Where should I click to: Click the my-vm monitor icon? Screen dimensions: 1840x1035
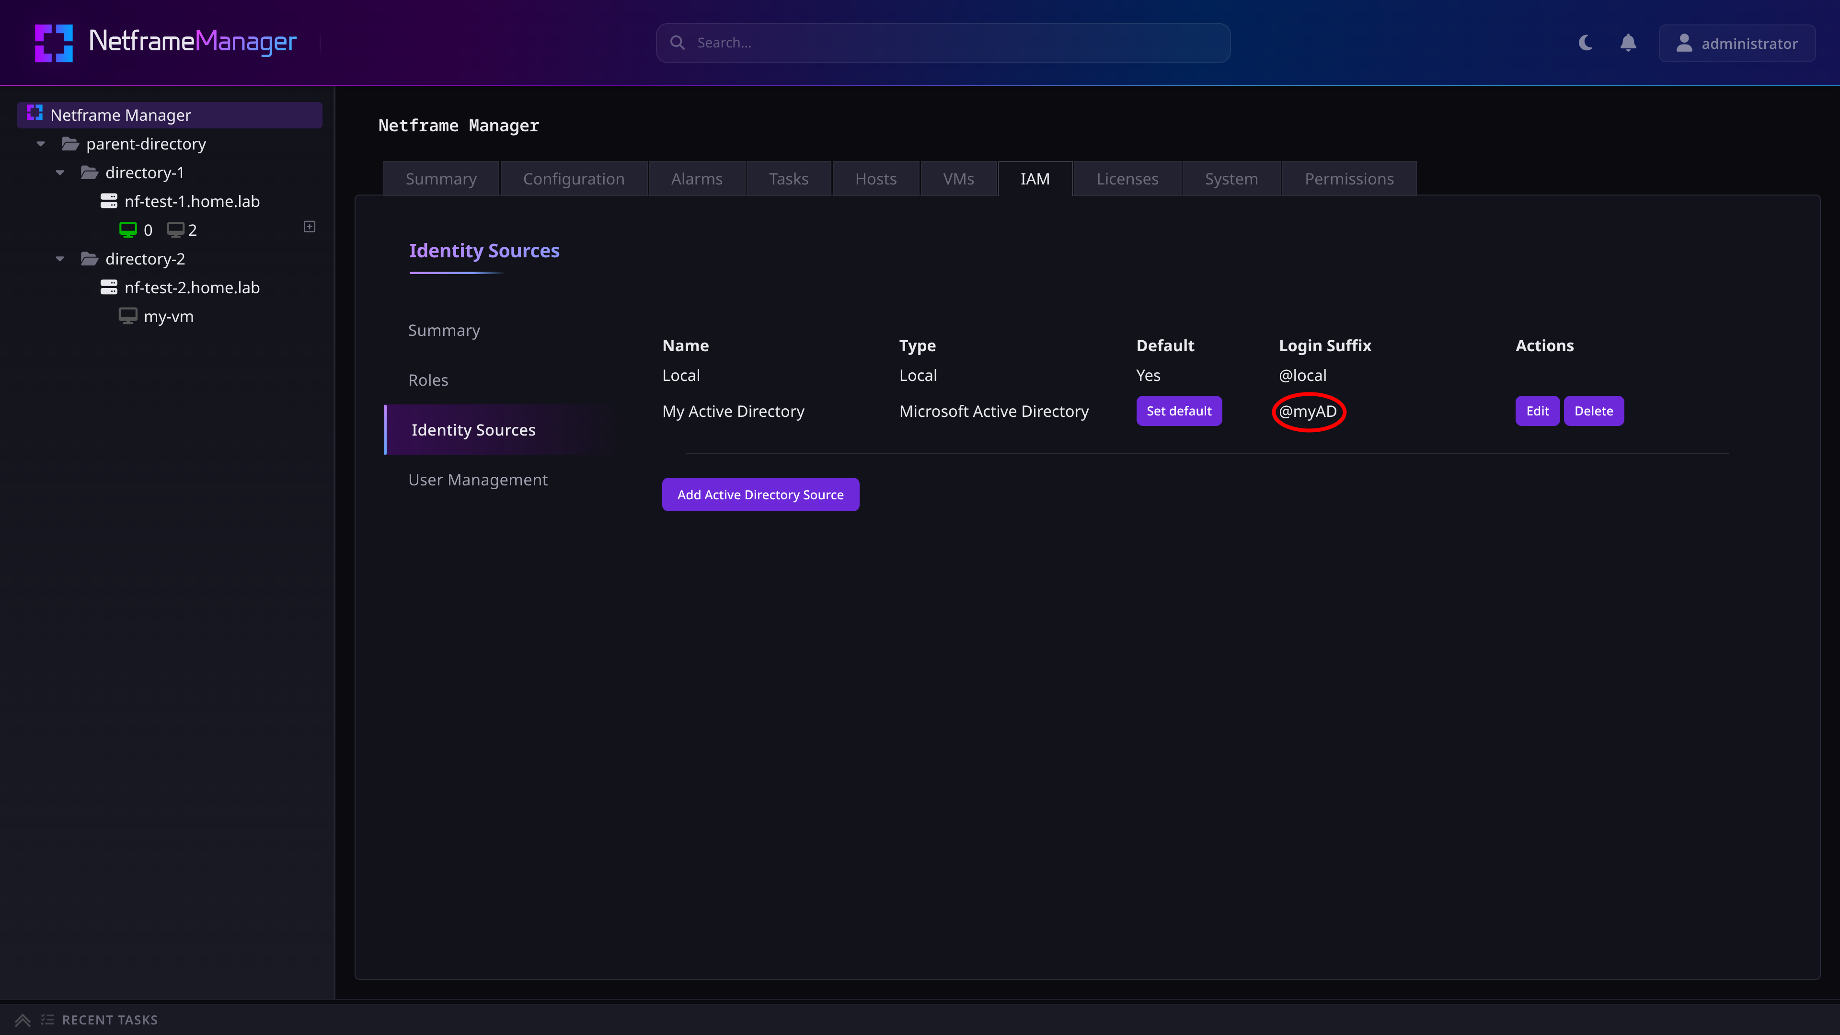[128, 316]
